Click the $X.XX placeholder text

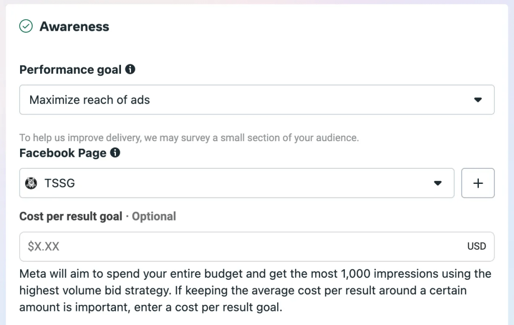[x=44, y=247]
